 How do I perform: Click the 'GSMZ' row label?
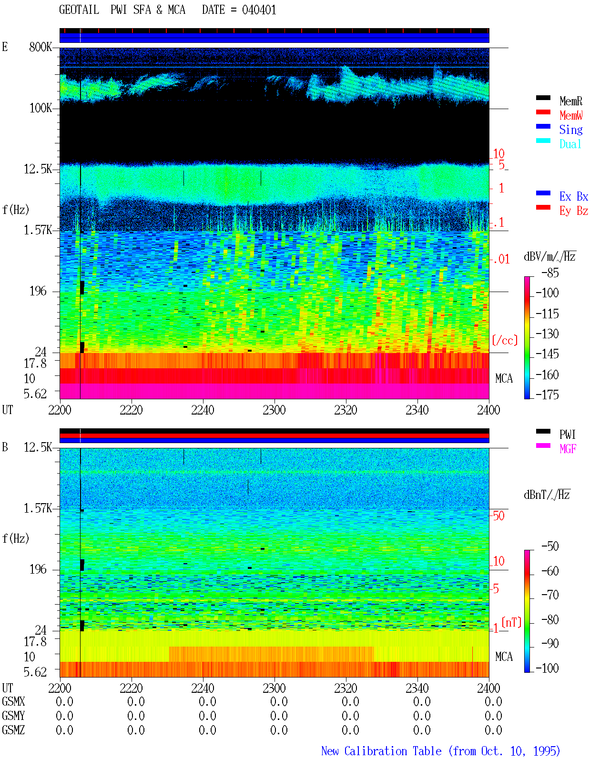(x=13, y=730)
